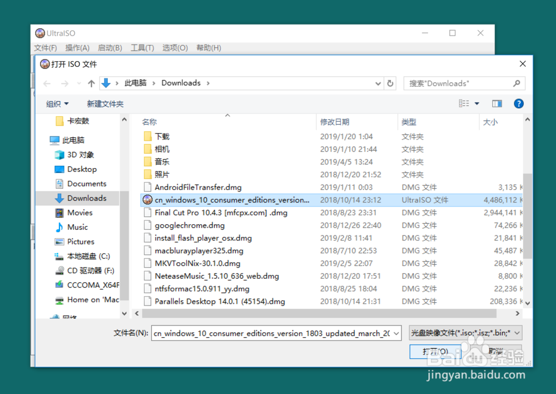Toggle the preview pane
Image resolution: width=556 pixels, height=394 pixels.
497,104
